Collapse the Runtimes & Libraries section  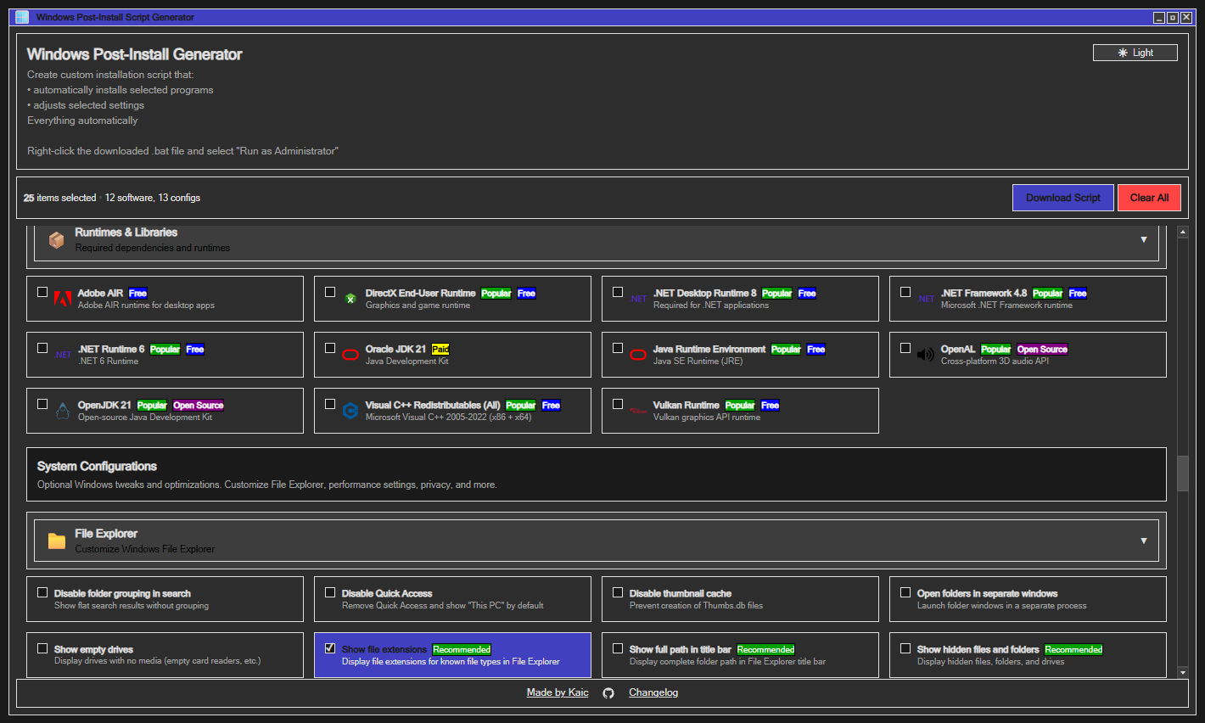pos(1143,239)
